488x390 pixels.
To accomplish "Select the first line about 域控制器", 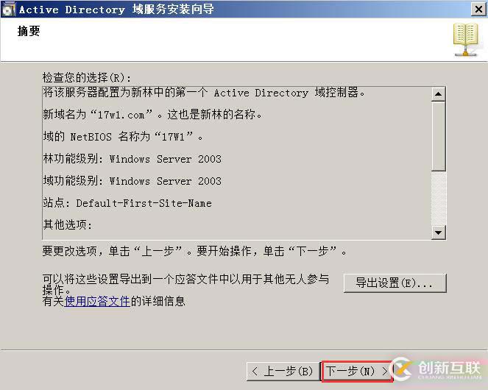I will [204, 93].
